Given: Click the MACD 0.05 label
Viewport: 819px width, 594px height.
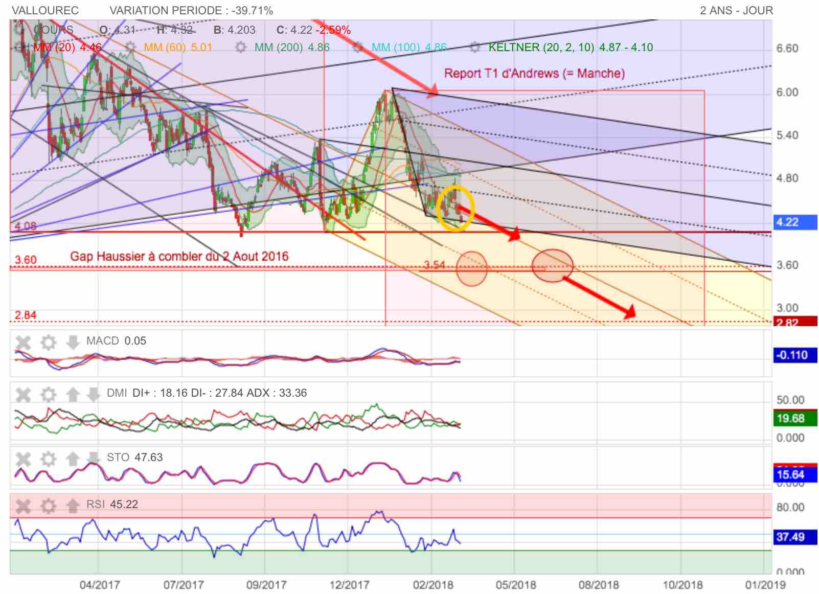Looking at the screenshot, I should (116, 341).
